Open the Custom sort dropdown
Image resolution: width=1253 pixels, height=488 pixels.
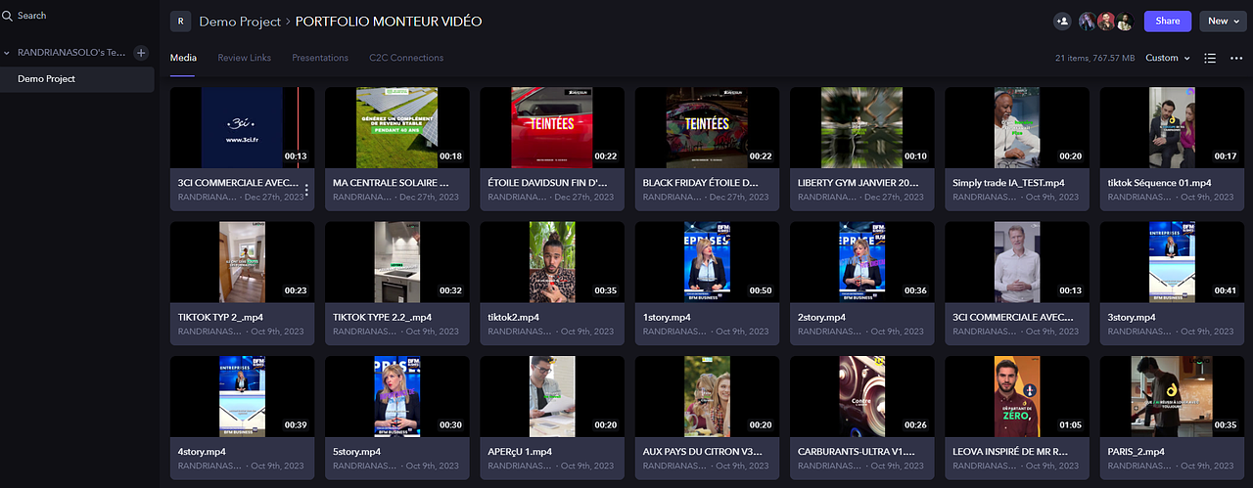(x=1168, y=58)
